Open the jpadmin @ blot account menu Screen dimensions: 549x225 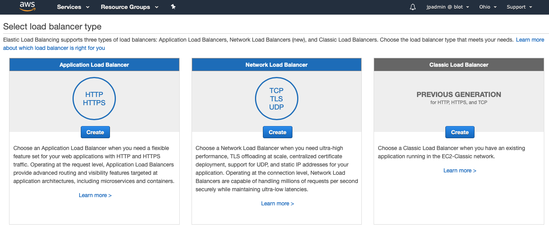(448, 7)
